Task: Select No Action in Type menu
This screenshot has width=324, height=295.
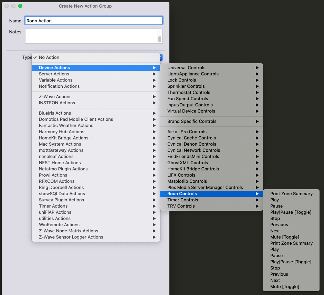Action: click(x=96, y=57)
